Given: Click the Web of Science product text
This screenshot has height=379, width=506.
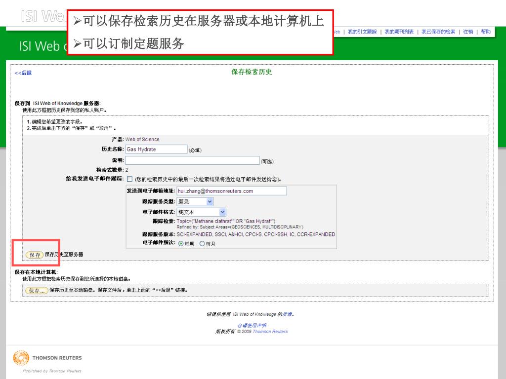Looking at the screenshot, I should tap(142, 139).
